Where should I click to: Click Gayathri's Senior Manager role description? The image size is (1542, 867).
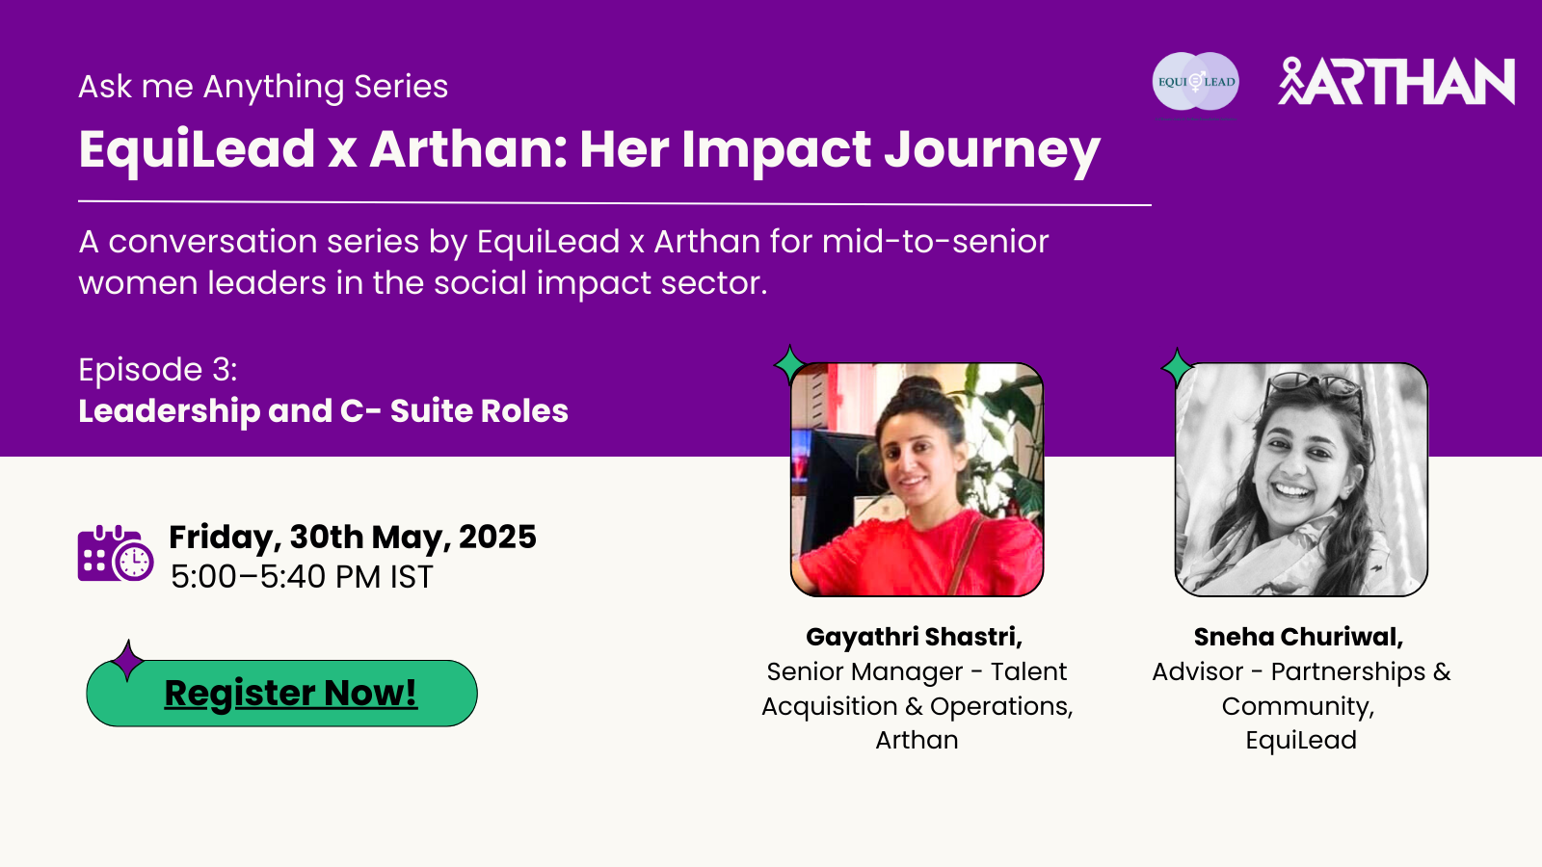tap(917, 706)
